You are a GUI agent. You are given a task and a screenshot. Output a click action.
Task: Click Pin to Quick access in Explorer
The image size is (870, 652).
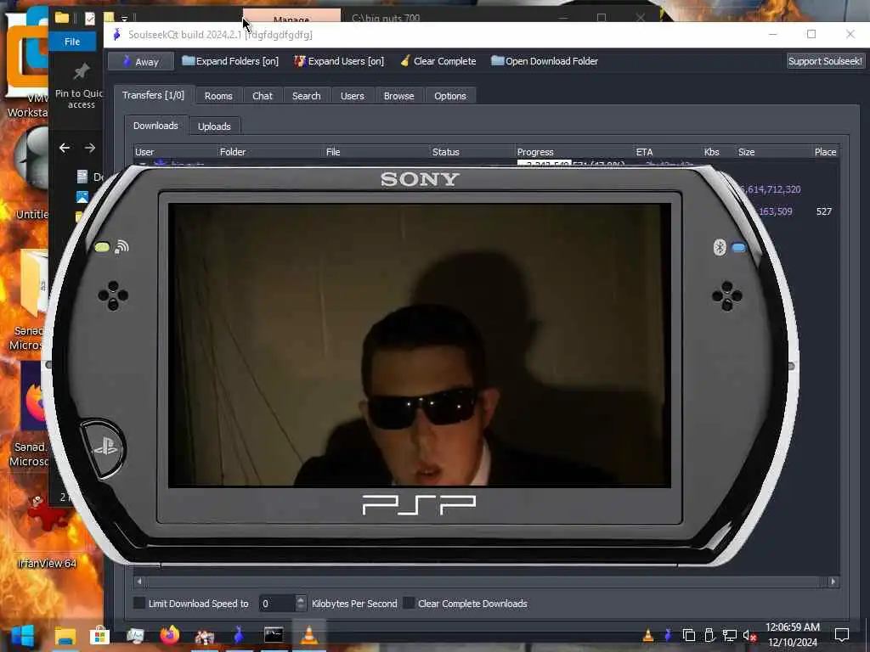pos(81,86)
